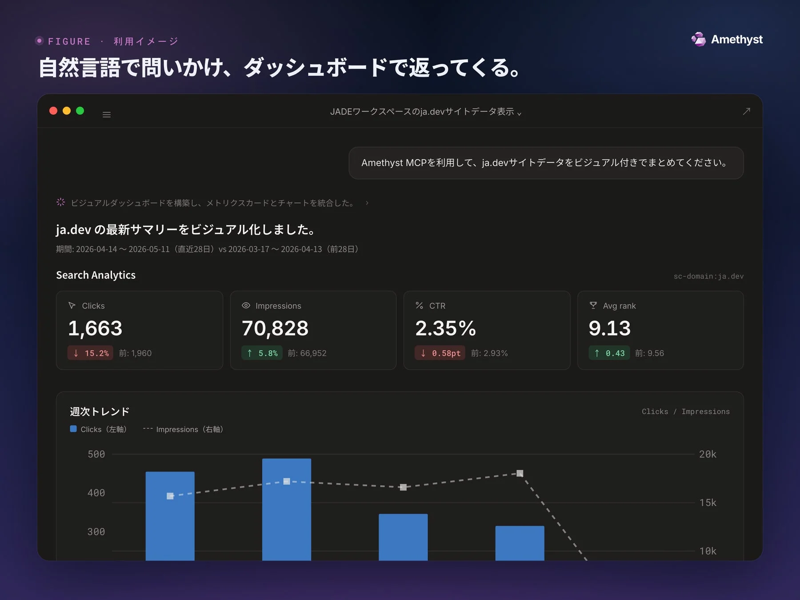Click the sparkle icon beside thinking summary
800x600 pixels.
(61, 202)
